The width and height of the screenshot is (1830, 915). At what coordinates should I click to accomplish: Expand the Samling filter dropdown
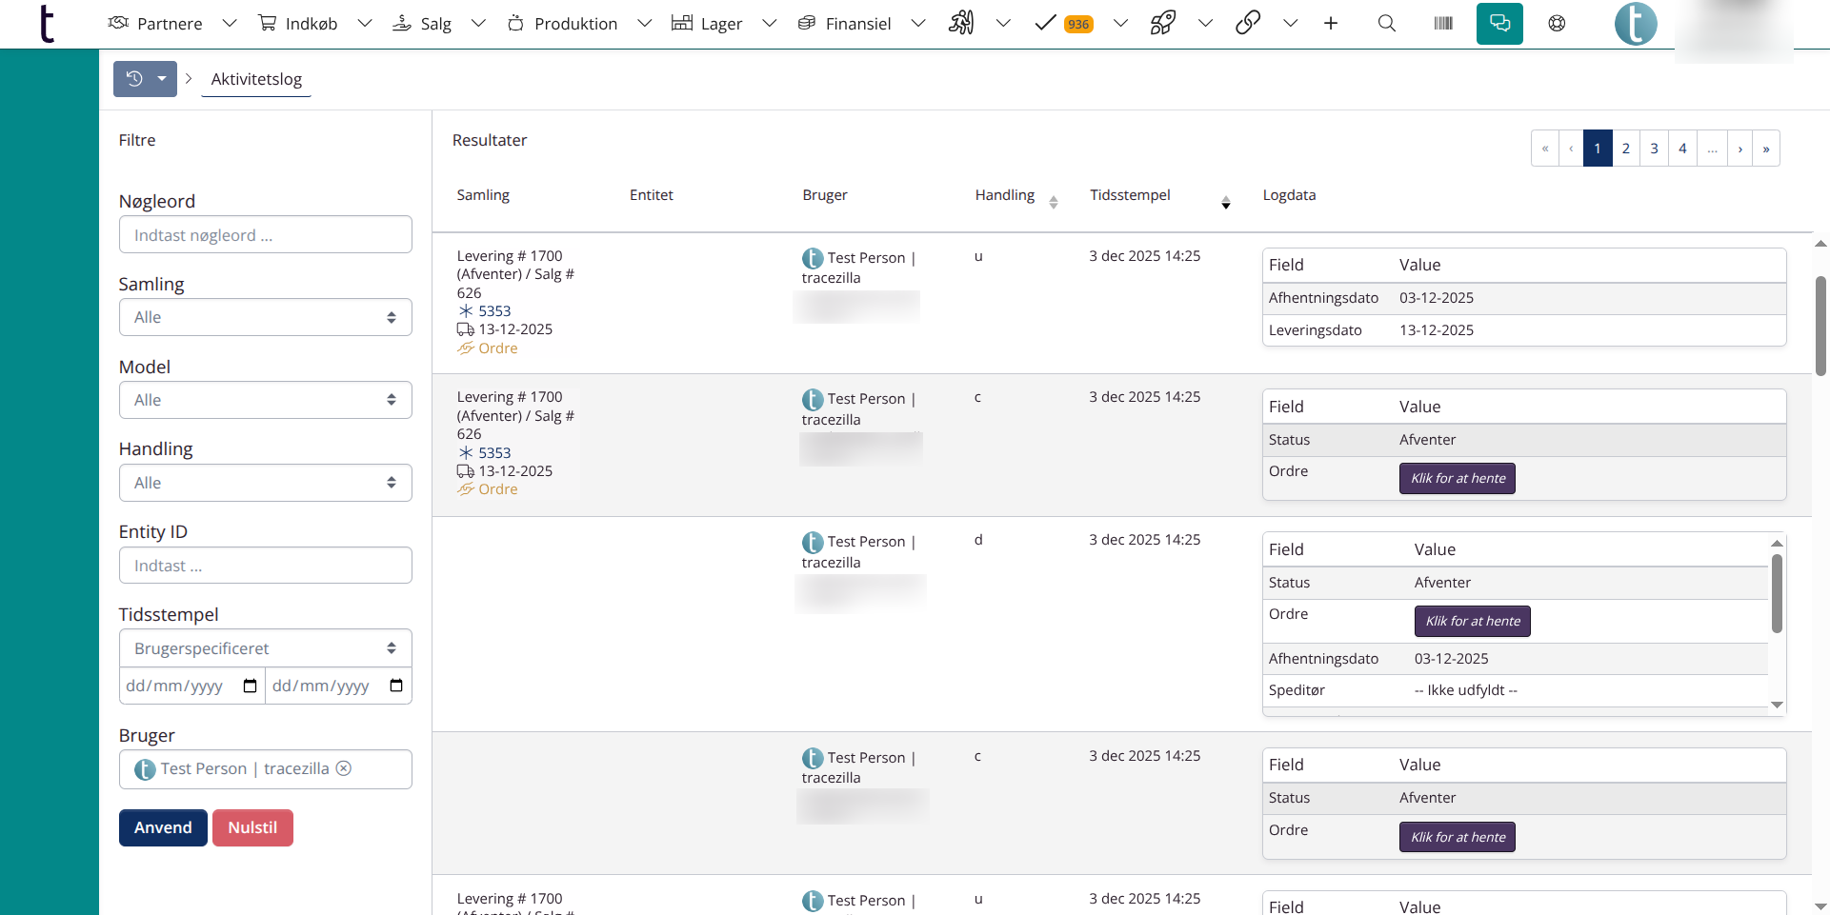point(265,317)
